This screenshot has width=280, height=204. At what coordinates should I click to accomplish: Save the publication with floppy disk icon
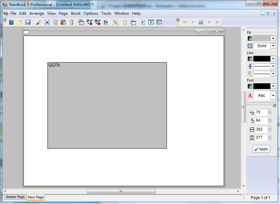pyautogui.click(x=28, y=22)
